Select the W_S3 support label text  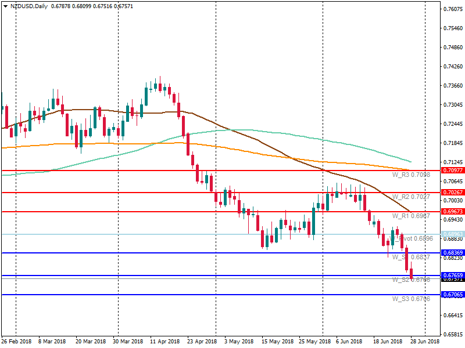411,299
